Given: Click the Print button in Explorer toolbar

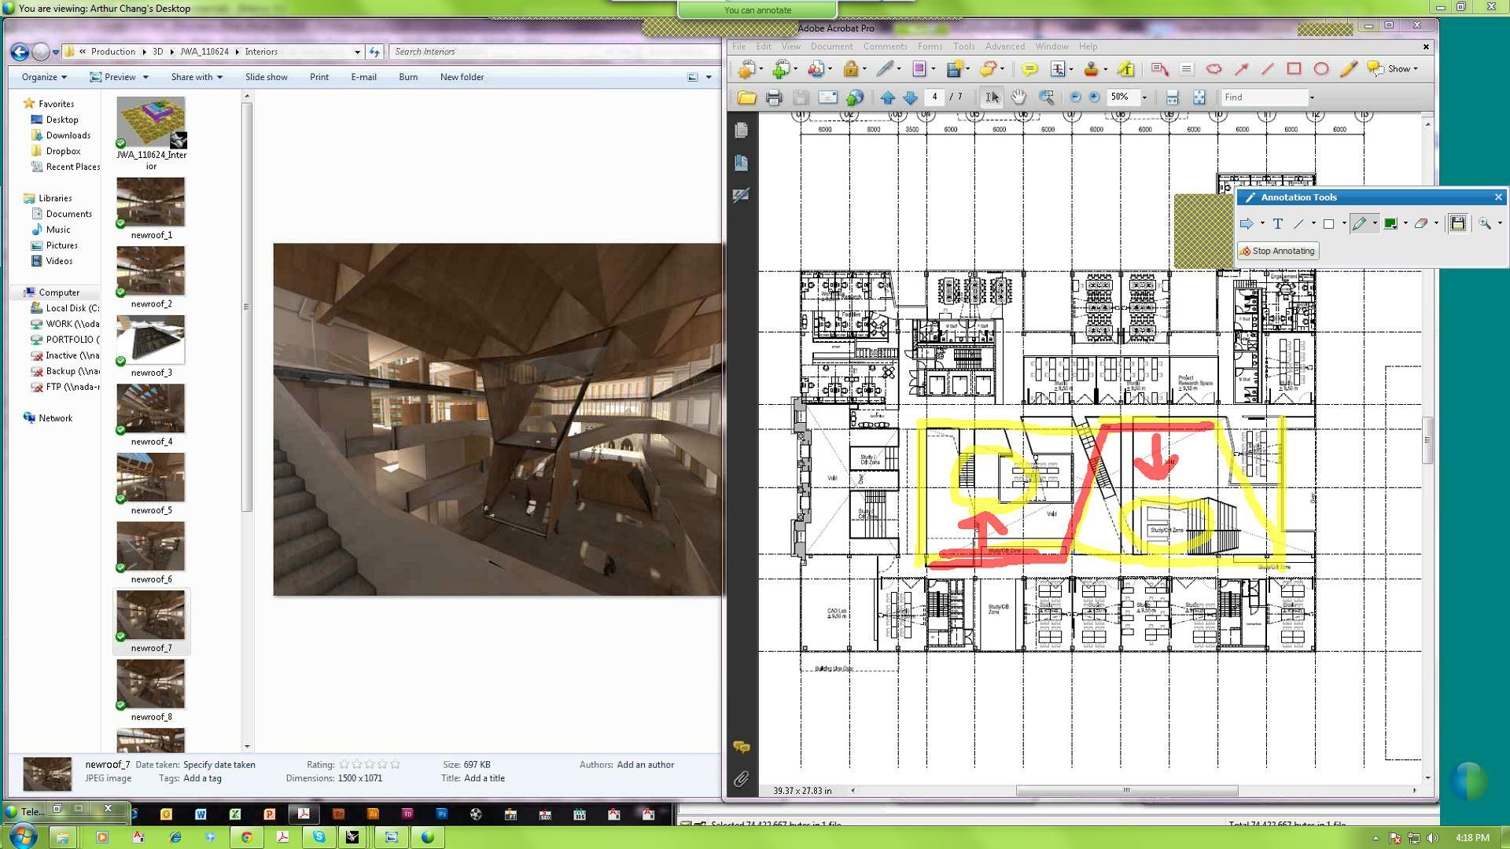Looking at the screenshot, I should coord(319,77).
